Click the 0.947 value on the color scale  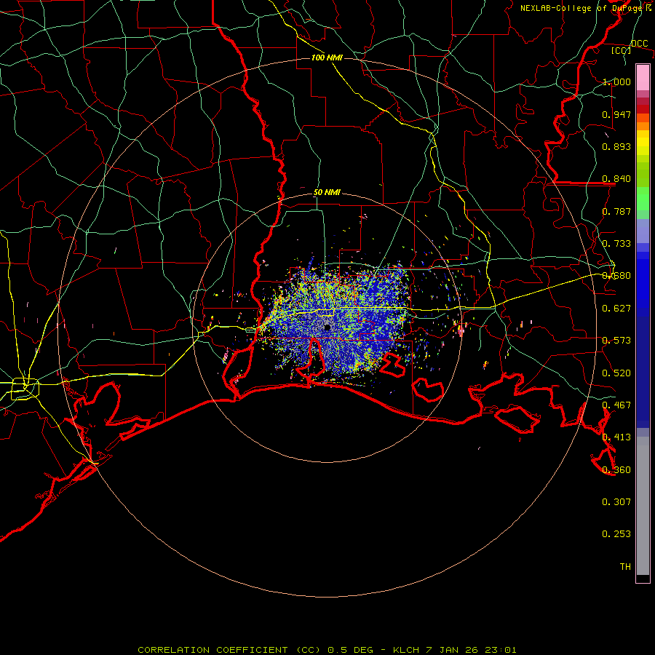(616, 114)
